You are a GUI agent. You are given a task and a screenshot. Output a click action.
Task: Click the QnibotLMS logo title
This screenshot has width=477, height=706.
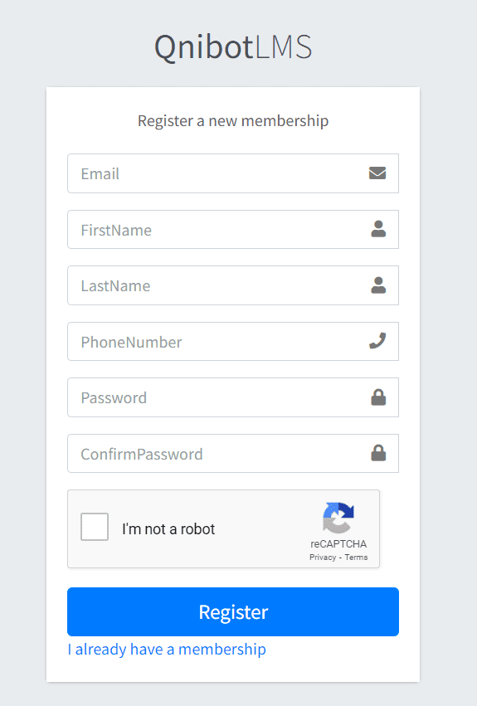point(233,46)
